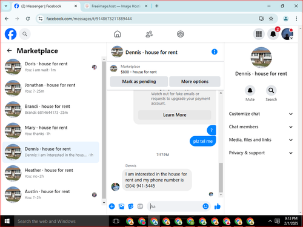Image resolution: width=303 pixels, height=227 pixels.
Task: Navigate back in Chrome
Action: 7,19
